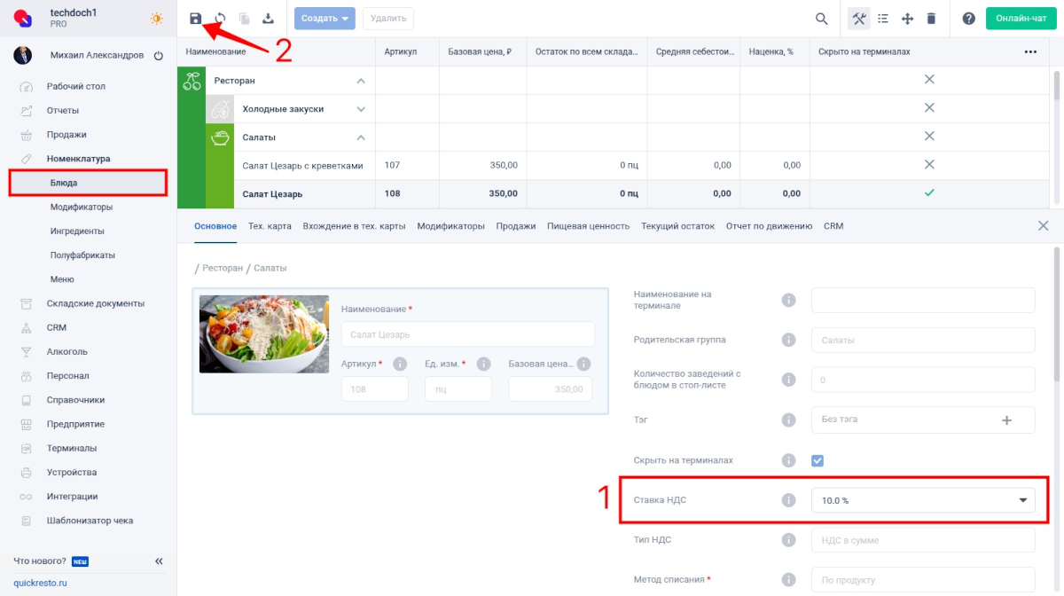
Task: Click the Онлайн-чат button
Action: coord(1021,19)
